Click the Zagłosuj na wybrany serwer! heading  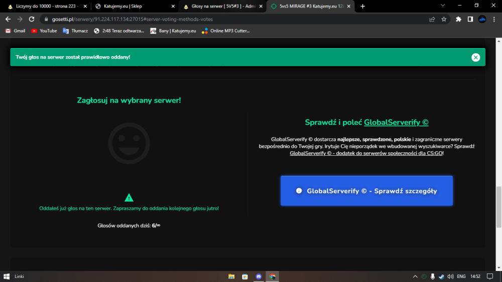(129, 100)
